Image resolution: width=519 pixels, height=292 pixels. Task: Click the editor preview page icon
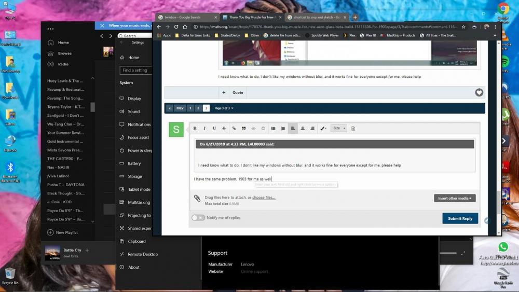[x=353, y=128]
